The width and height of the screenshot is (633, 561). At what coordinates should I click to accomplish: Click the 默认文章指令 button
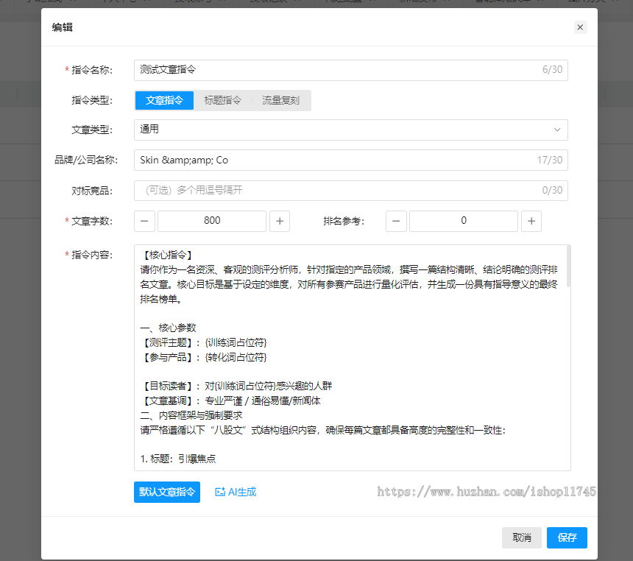(167, 492)
